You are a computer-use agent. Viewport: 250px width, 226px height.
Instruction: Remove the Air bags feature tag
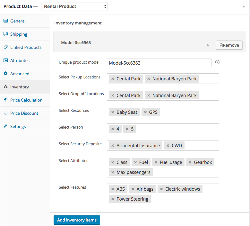(133, 189)
